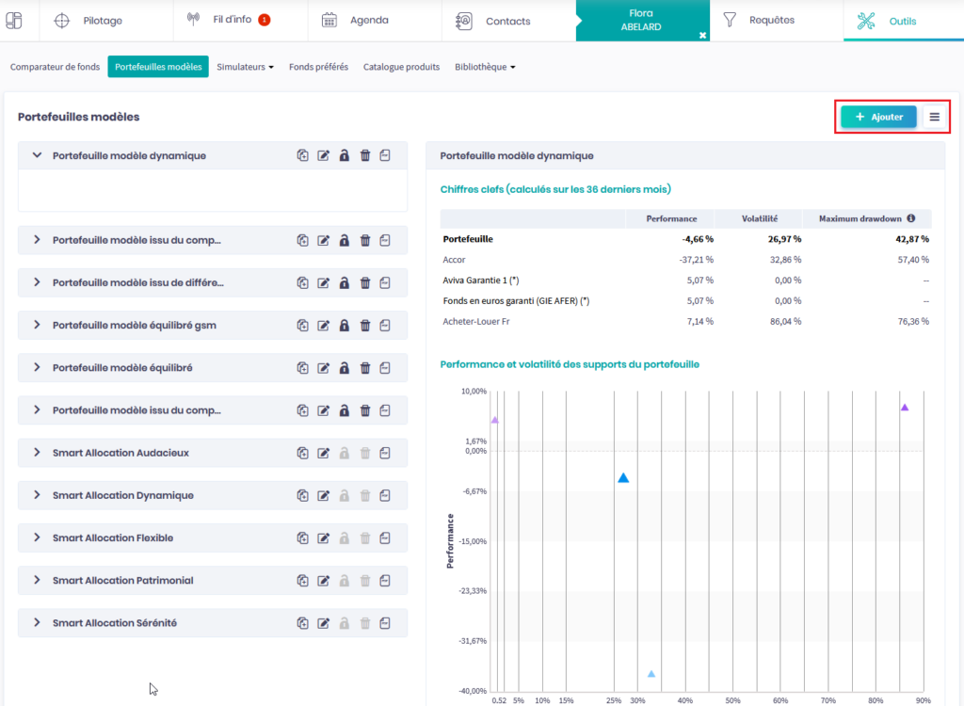Open Maximum drawdown info icon
Screen dimensions: 964x706
(910, 218)
